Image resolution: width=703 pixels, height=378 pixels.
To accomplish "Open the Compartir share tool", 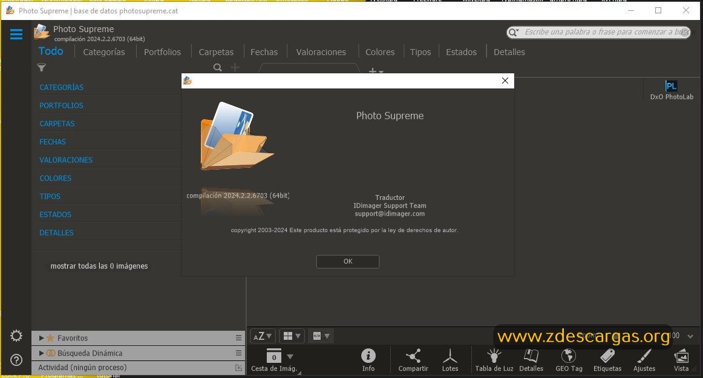I will (x=413, y=360).
